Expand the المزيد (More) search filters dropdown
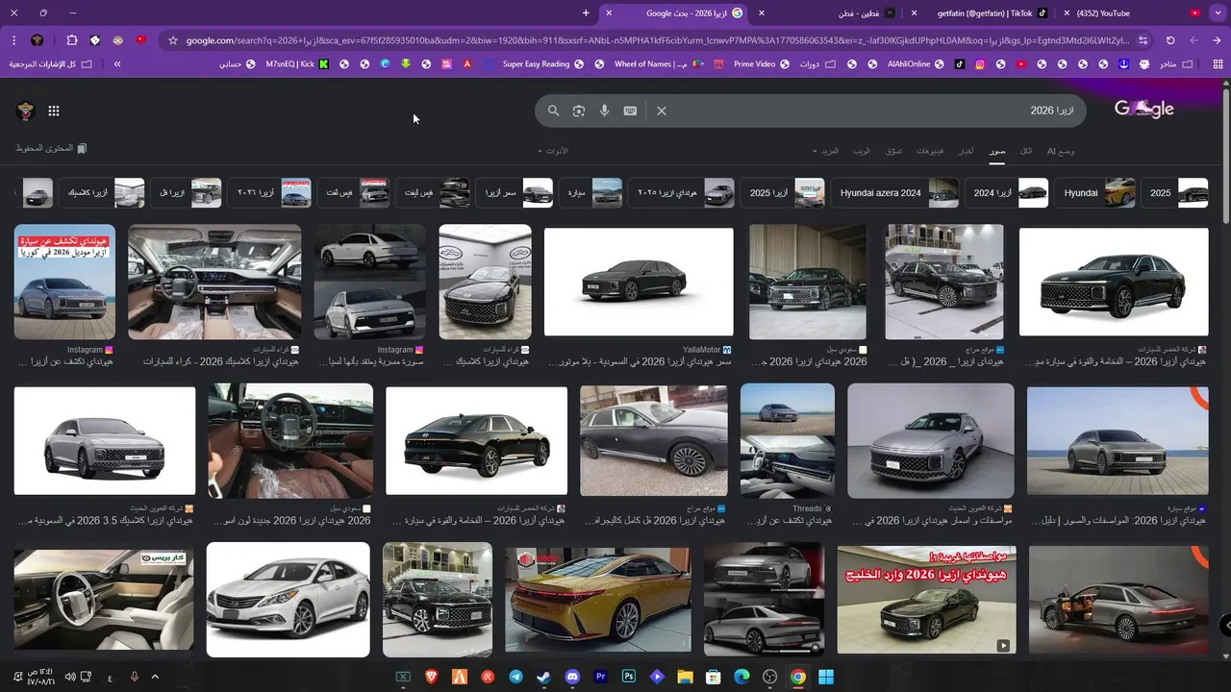This screenshot has height=692, width=1231. click(826, 151)
